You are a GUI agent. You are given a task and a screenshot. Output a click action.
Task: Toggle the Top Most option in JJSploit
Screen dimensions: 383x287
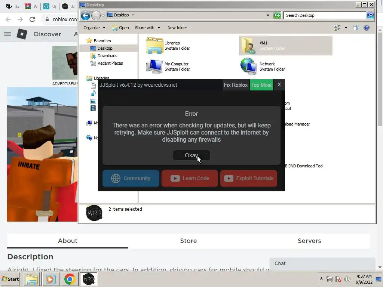pos(261,85)
